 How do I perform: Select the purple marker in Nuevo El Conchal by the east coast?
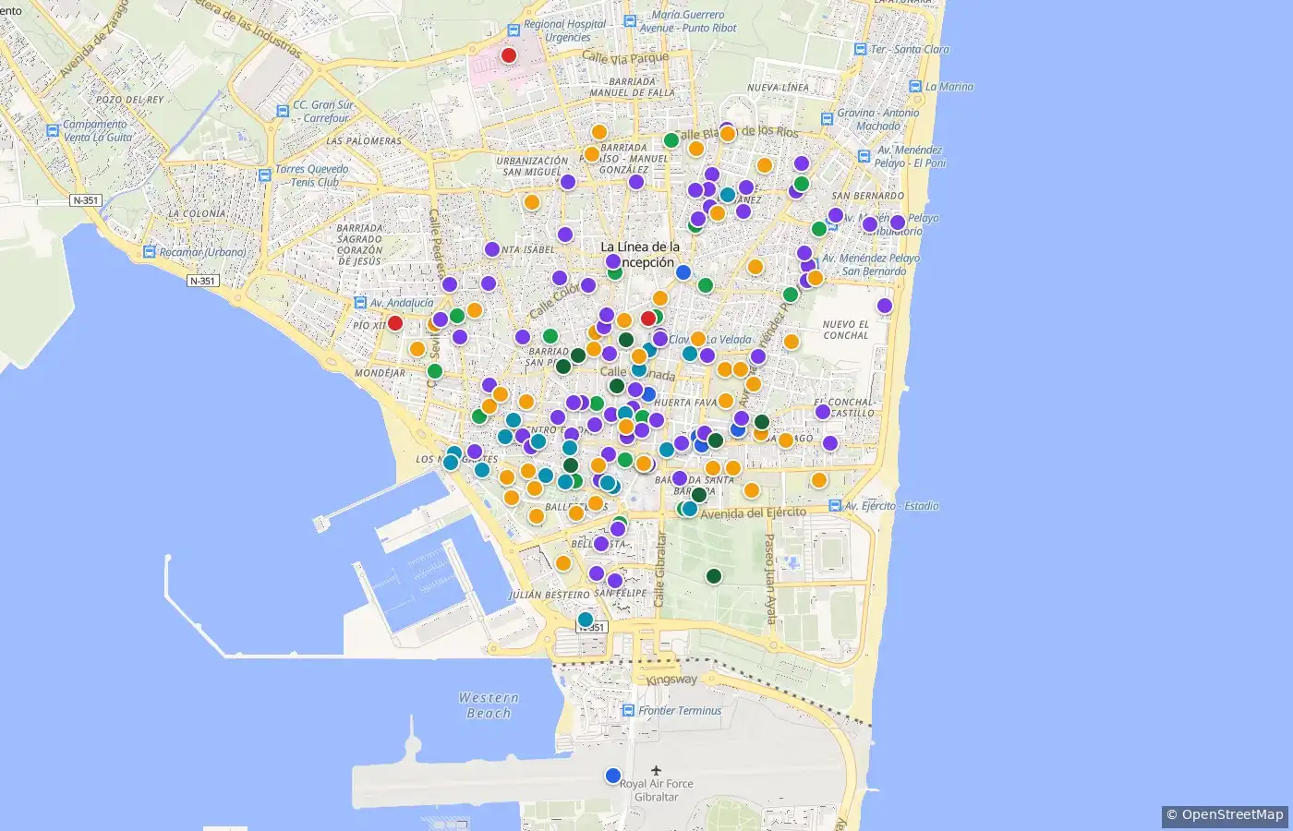pos(885,306)
